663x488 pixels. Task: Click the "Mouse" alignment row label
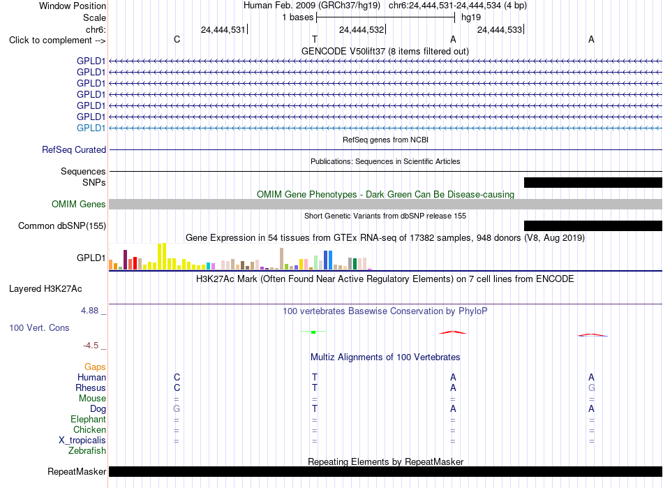92,399
